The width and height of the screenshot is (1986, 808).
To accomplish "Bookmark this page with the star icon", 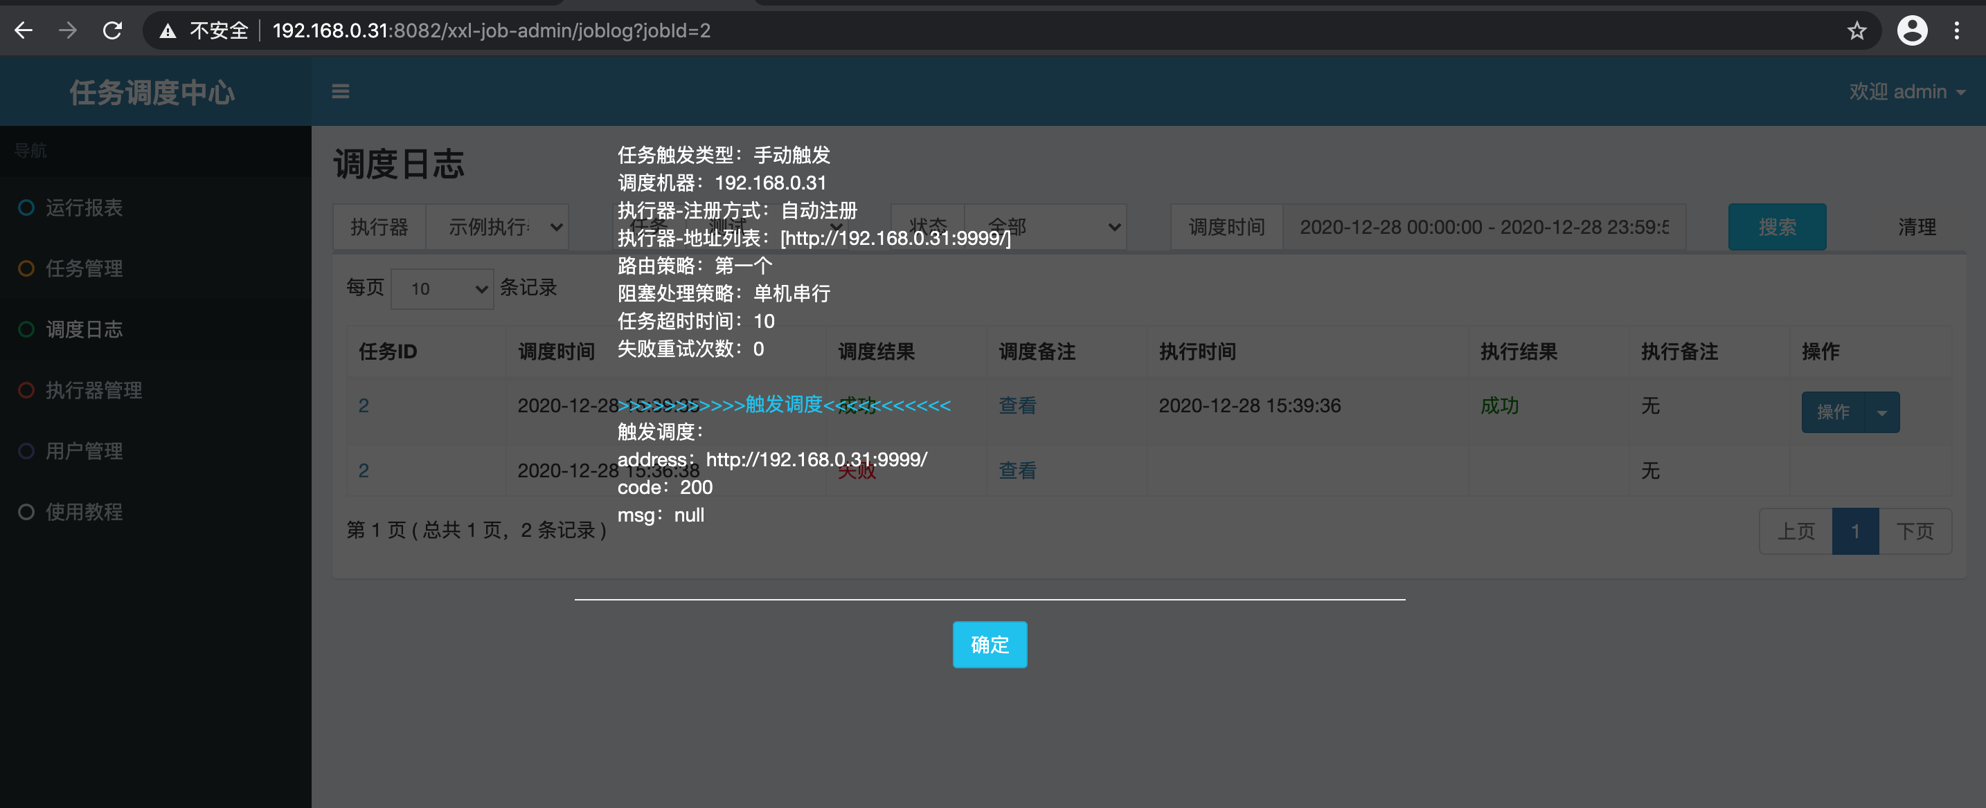I will pos(1857,31).
